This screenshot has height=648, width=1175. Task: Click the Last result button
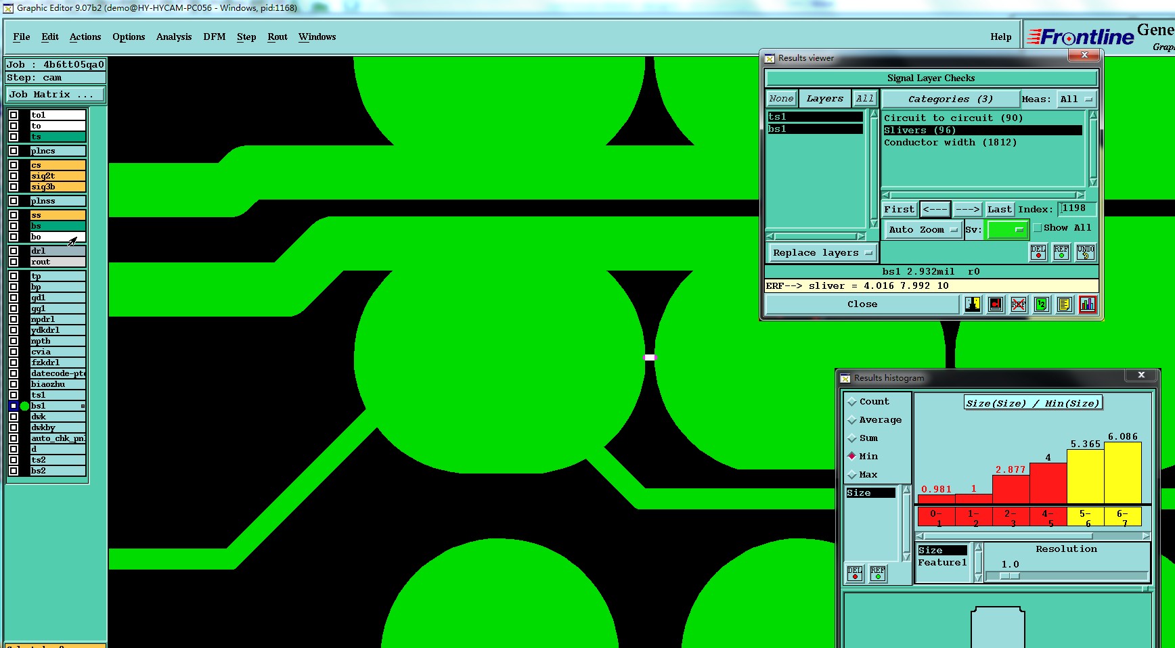click(x=999, y=210)
